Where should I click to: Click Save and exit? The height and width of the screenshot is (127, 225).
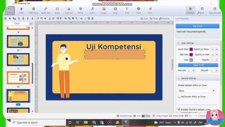(215, 11)
